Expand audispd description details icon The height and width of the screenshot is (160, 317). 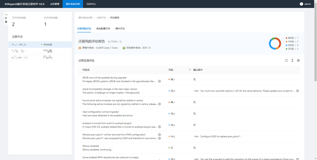pyautogui.click(x=159, y=127)
